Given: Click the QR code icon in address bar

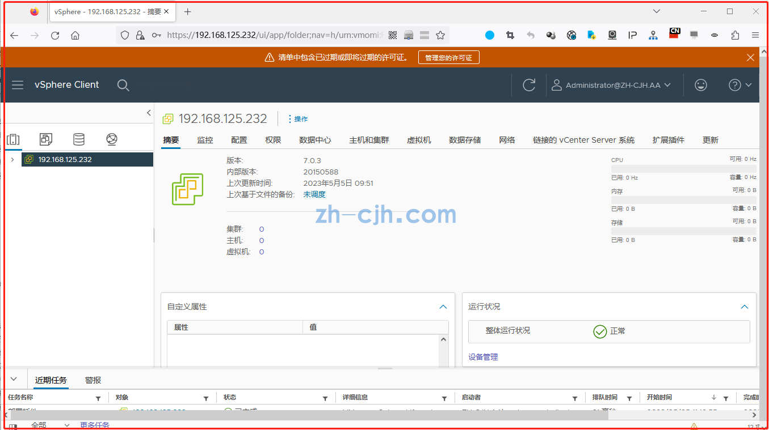Looking at the screenshot, I should pos(392,35).
